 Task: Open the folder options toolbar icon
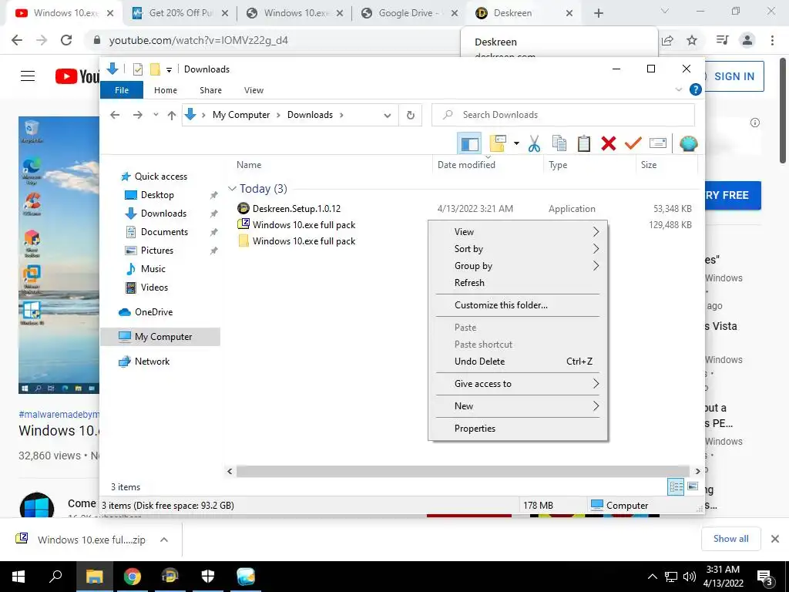pyautogui.click(x=498, y=143)
